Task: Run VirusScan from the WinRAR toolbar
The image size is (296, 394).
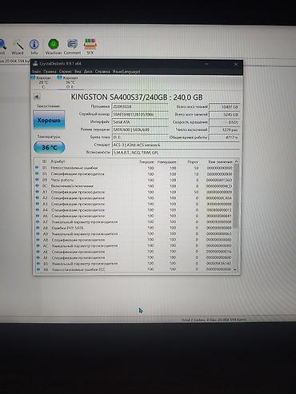Action: click(x=54, y=47)
